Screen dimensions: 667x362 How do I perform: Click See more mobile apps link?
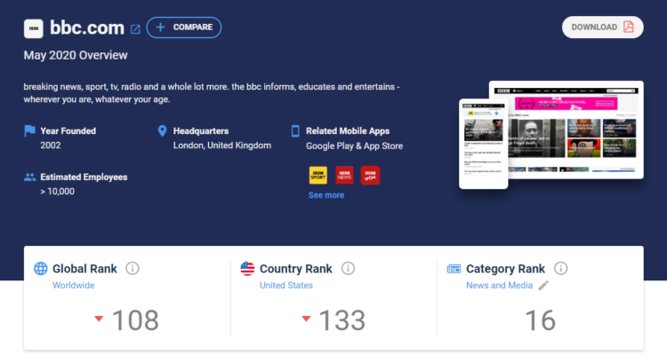coord(326,195)
